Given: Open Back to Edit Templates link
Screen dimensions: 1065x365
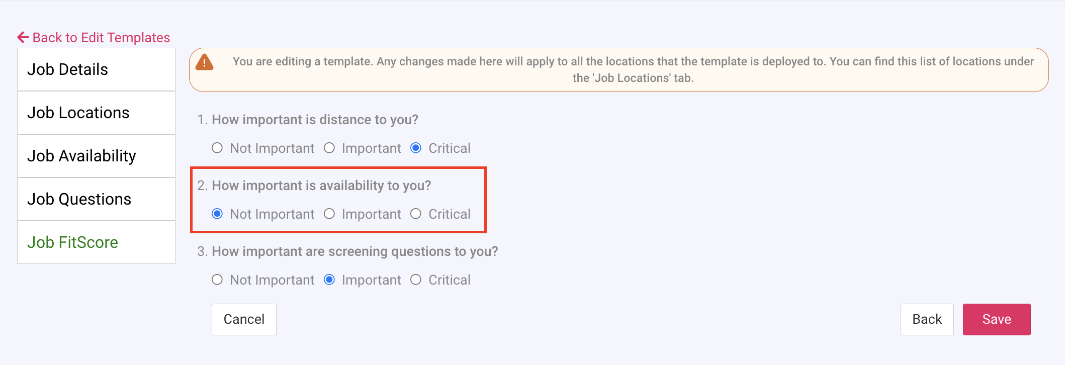Looking at the screenshot, I should tap(101, 38).
